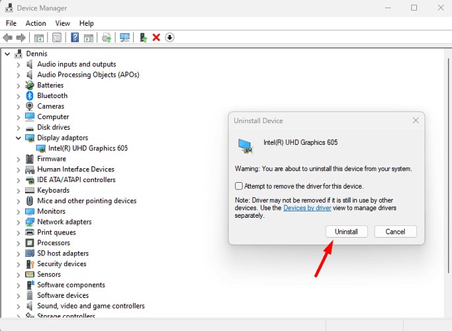This screenshot has width=452, height=331.
Task: Collapse the Display adaptors category
Action: [19, 138]
